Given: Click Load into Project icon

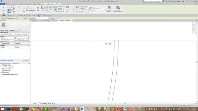Looking at the screenshot, I should (109, 7).
